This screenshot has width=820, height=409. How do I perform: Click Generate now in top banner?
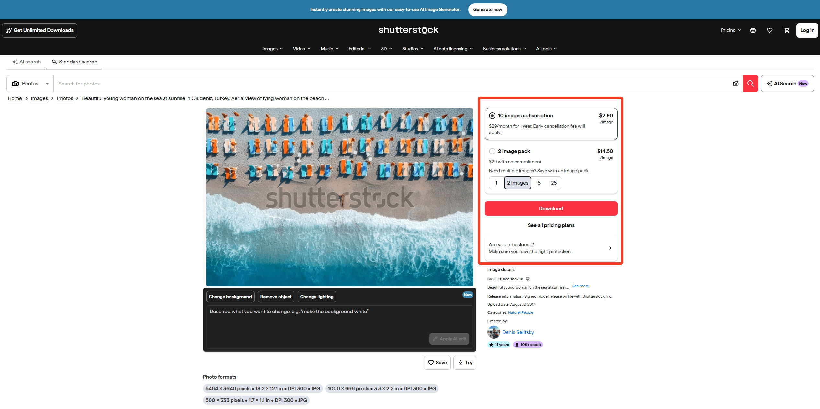tap(487, 10)
